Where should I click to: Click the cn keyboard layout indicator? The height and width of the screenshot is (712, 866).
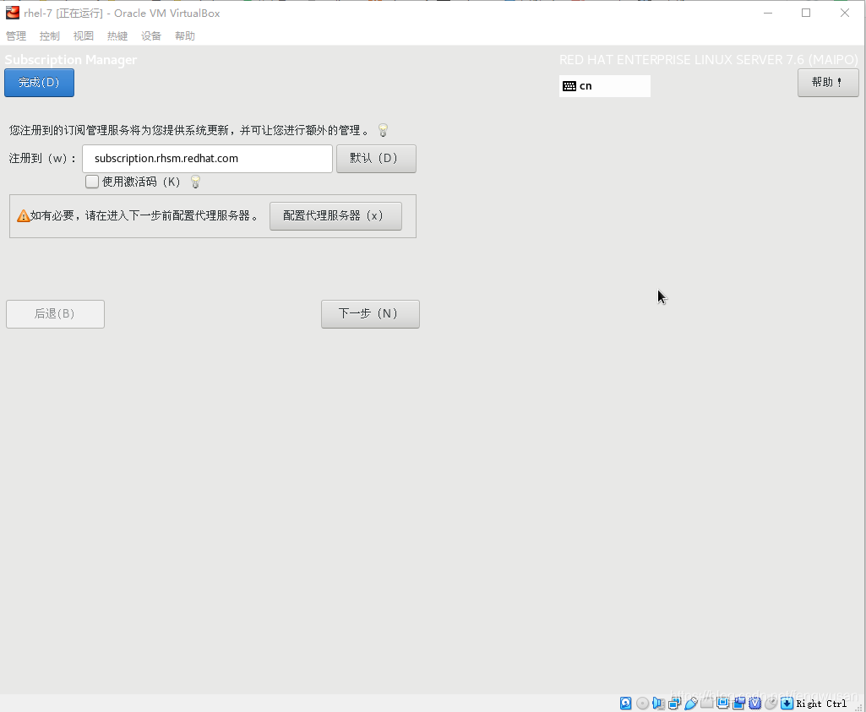[605, 86]
